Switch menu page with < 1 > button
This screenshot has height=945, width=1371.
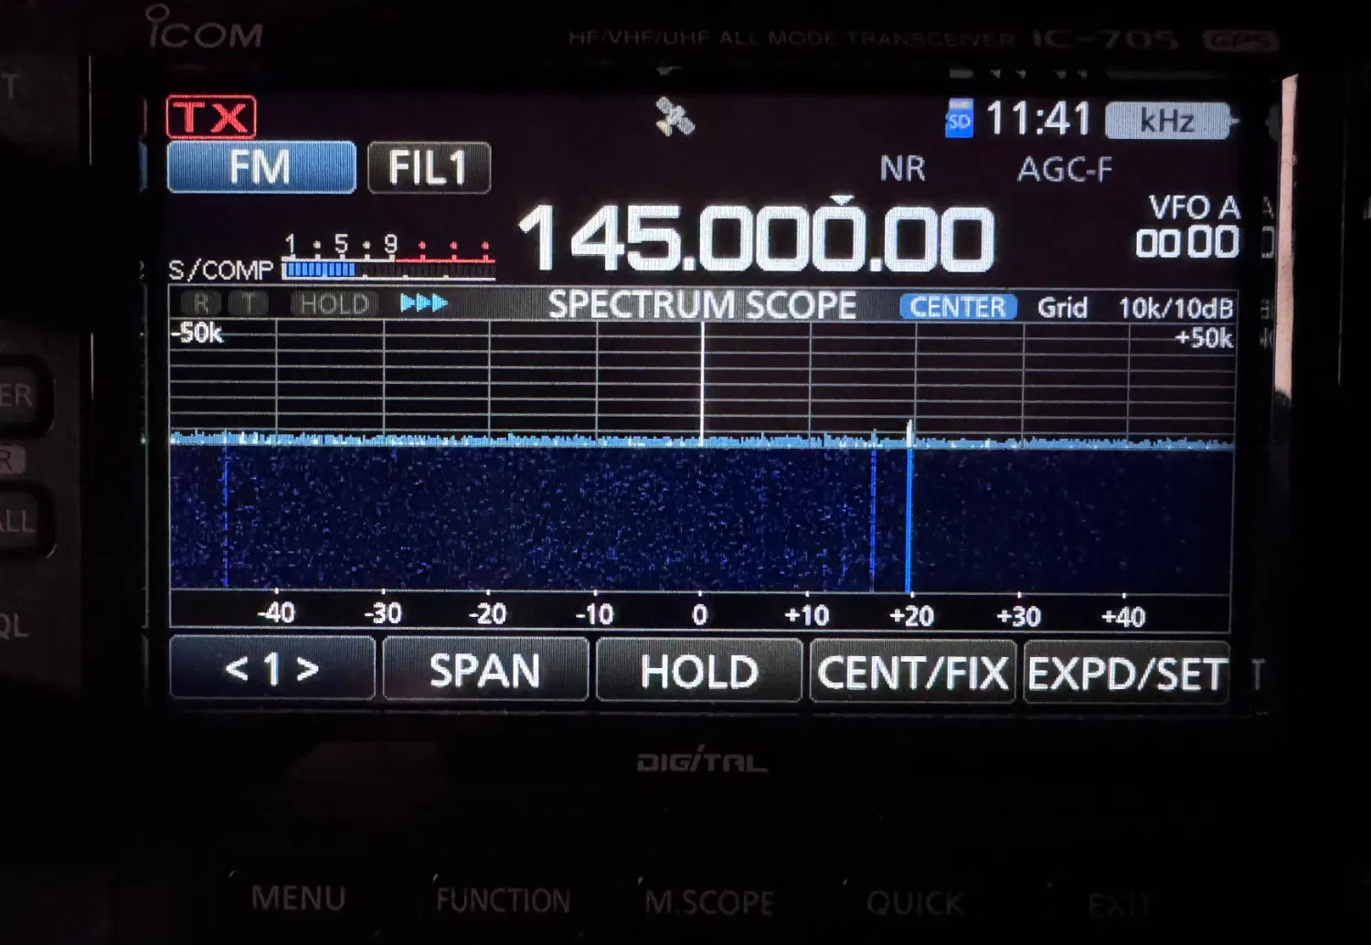click(x=272, y=670)
